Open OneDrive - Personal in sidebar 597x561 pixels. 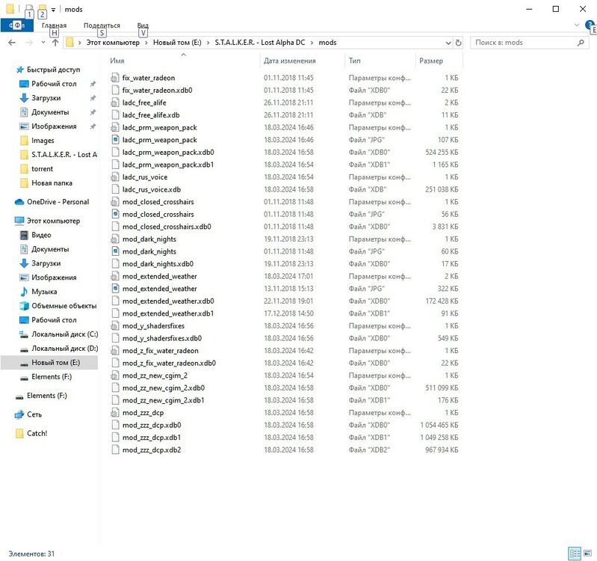pyautogui.click(x=57, y=202)
